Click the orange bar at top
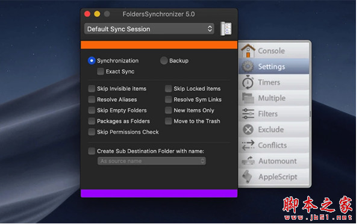Screen dimensions: 359x224 click(x=159, y=45)
